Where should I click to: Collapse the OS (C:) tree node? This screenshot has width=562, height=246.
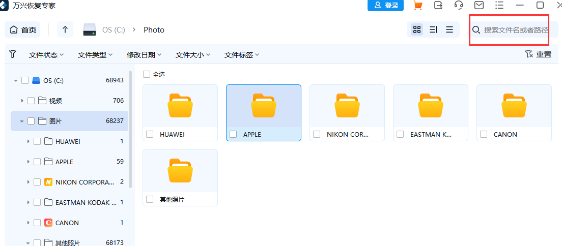[15, 81]
